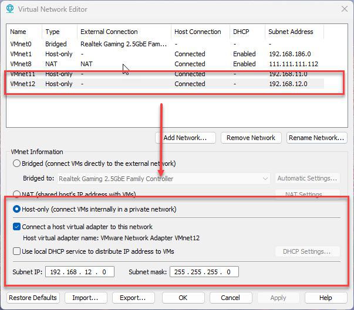
Task: Click subnet address 111.111.111.112 cell
Action: 294,64
